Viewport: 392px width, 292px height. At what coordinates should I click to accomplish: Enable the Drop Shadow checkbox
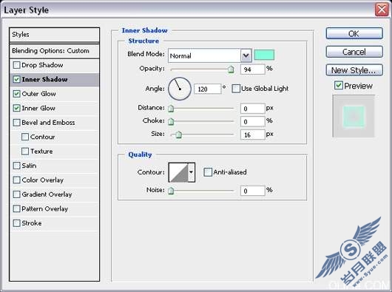pyautogui.click(x=16, y=65)
